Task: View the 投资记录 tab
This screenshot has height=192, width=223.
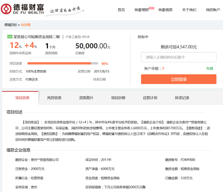Action: point(182,98)
